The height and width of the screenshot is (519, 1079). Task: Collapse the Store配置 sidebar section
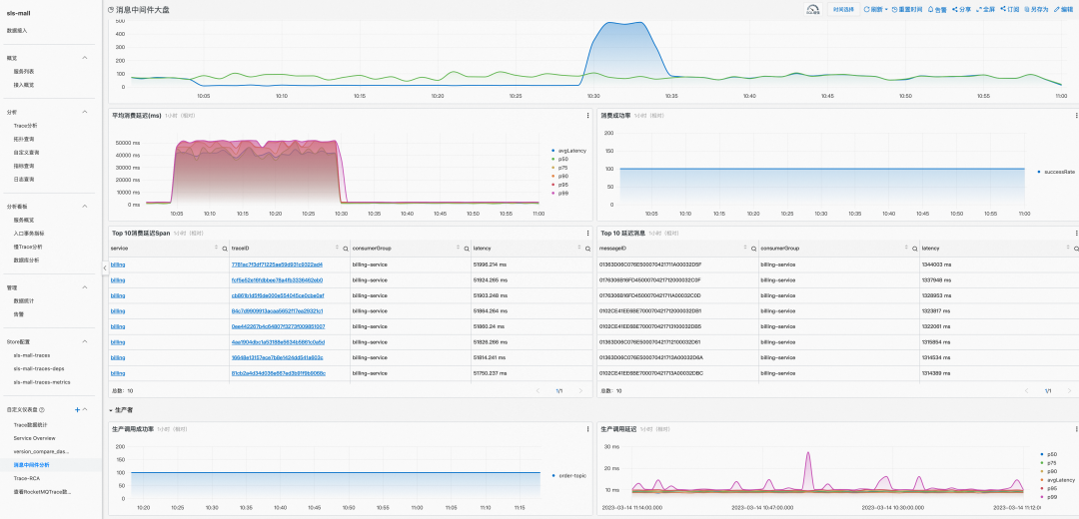[x=85, y=341]
